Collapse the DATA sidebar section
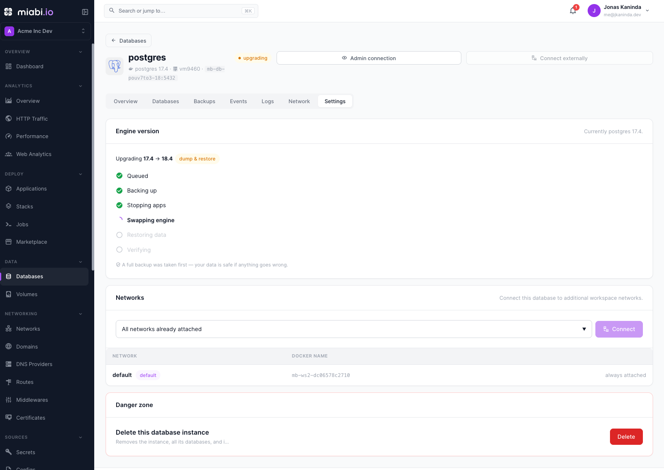Viewport: 664px width, 470px height. tap(80, 262)
